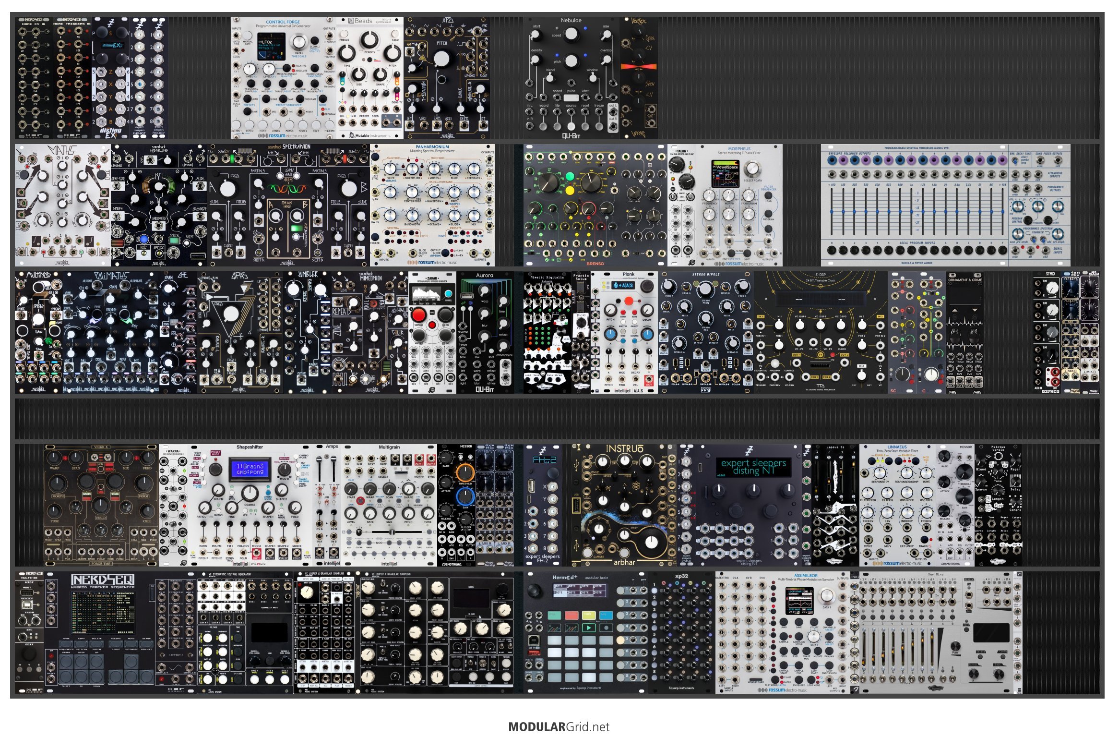This screenshot has width=1119, height=737.
Task: Select the Rossum Control Forge module
Action: click(283, 78)
